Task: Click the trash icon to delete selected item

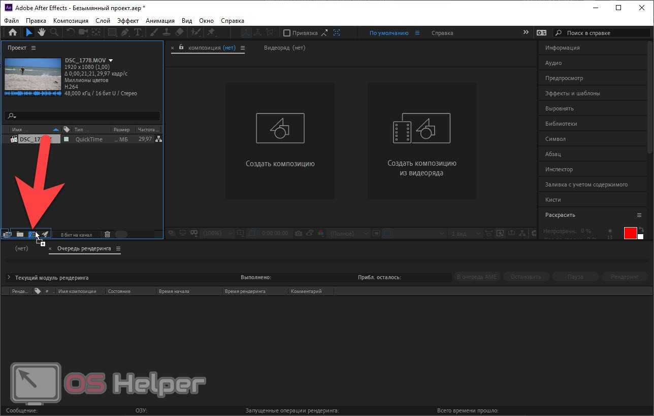Action: [x=107, y=234]
